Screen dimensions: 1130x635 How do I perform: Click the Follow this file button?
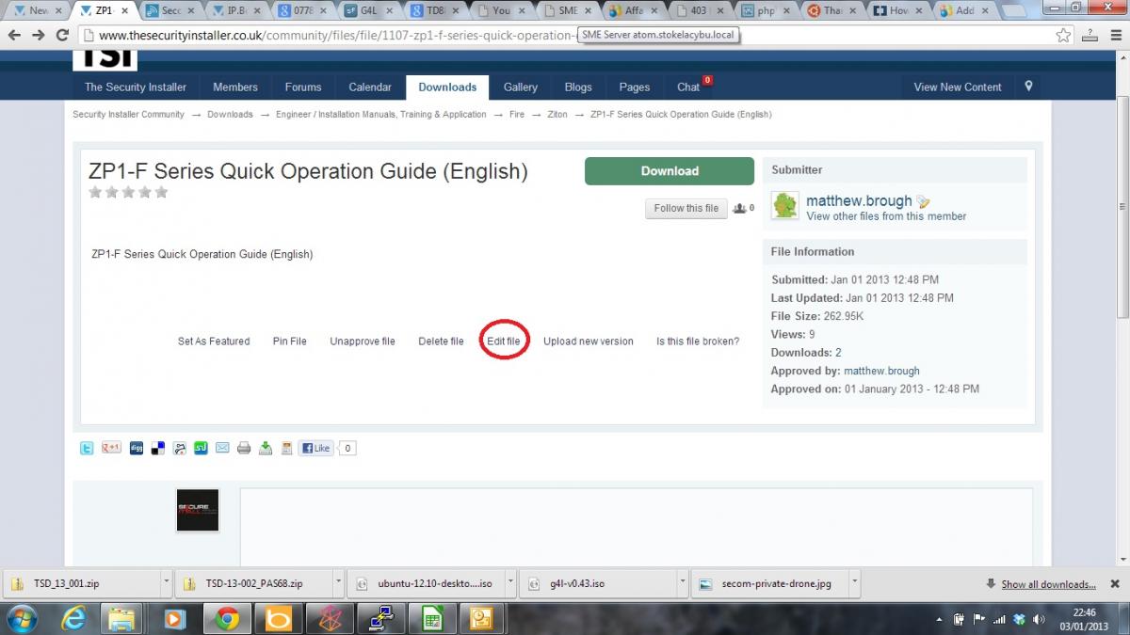[686, 209]
